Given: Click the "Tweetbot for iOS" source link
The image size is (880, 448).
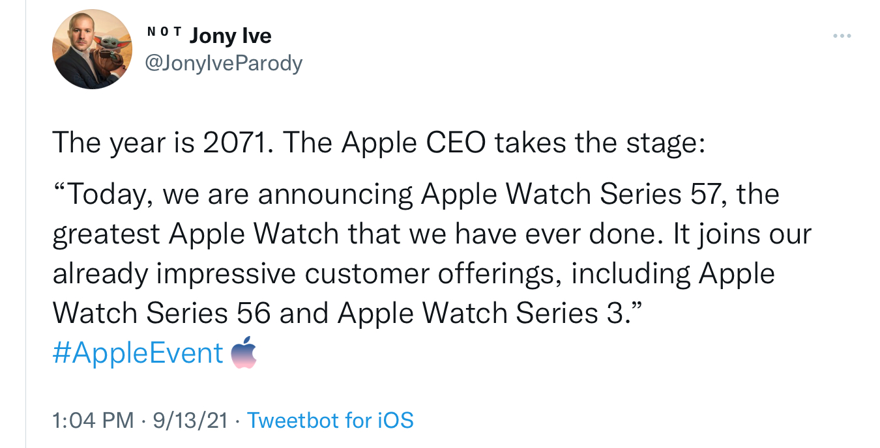Looking at the screenshot, I should click(x=330, y=420).
